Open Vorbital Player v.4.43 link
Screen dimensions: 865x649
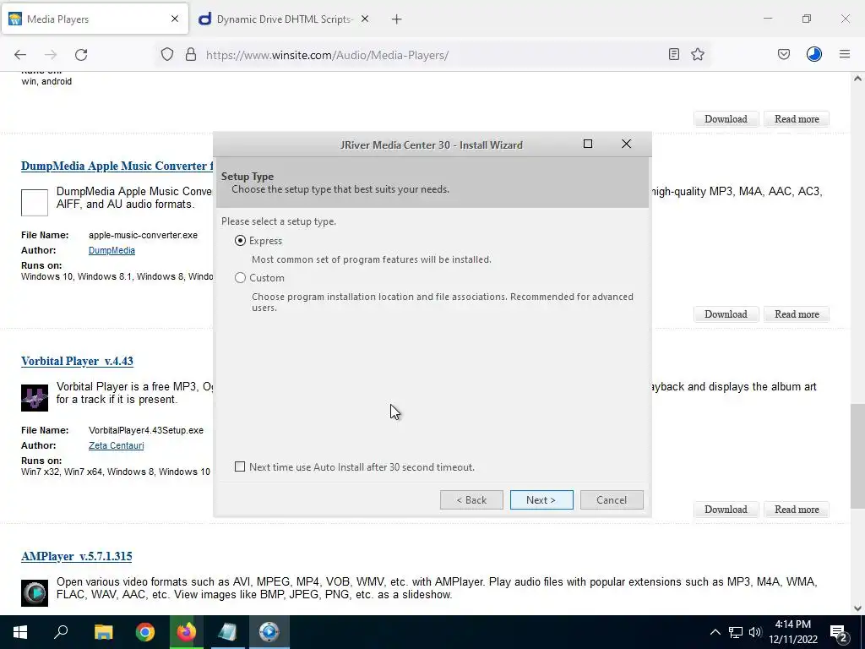[x=77, y=361]
